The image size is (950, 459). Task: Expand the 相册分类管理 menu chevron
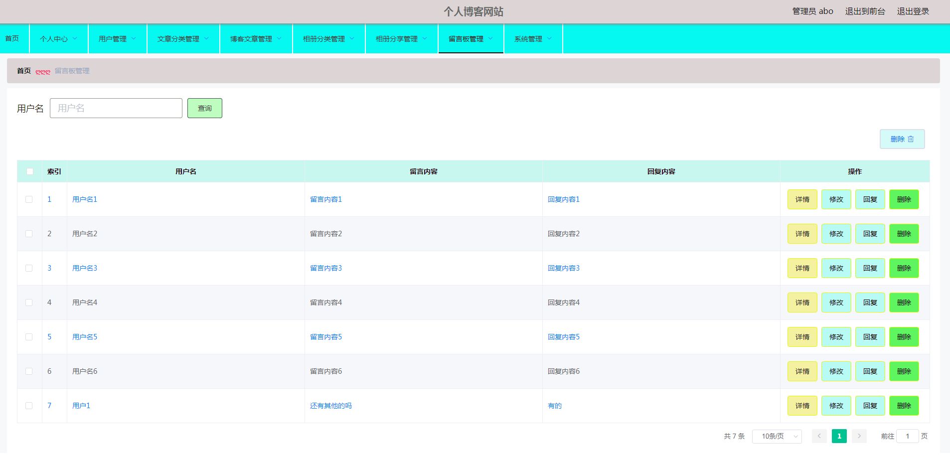coord(352,38)
